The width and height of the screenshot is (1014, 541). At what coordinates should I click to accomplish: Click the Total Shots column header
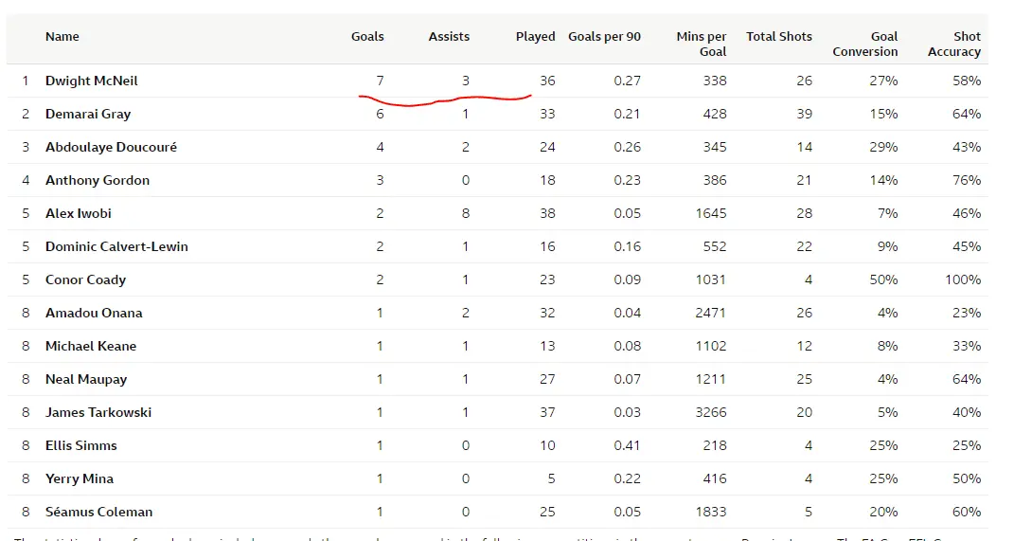(x=778, y=37)
